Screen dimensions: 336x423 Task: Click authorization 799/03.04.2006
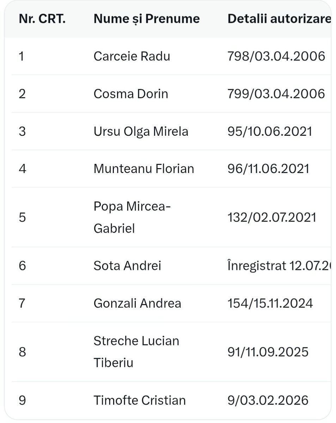[x=276, y=94]
